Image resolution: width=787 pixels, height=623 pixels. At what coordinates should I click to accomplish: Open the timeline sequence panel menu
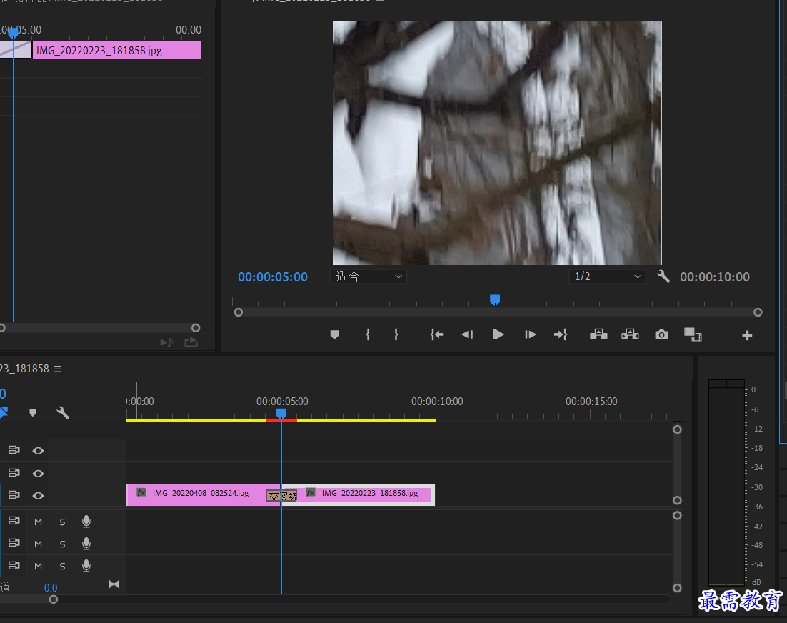[x=59, y=369]
